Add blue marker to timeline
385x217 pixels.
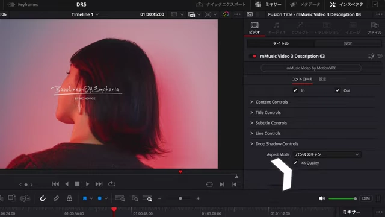point(100,198)
